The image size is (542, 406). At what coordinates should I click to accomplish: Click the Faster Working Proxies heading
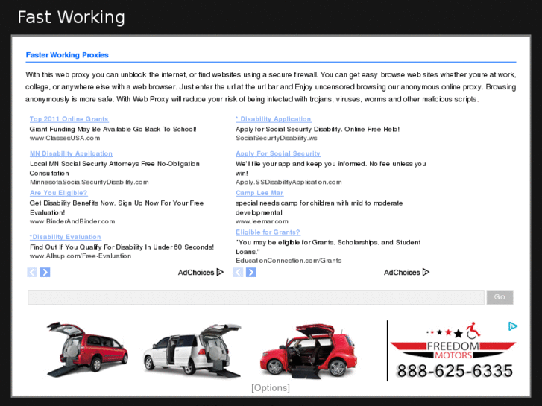(67, 55)
